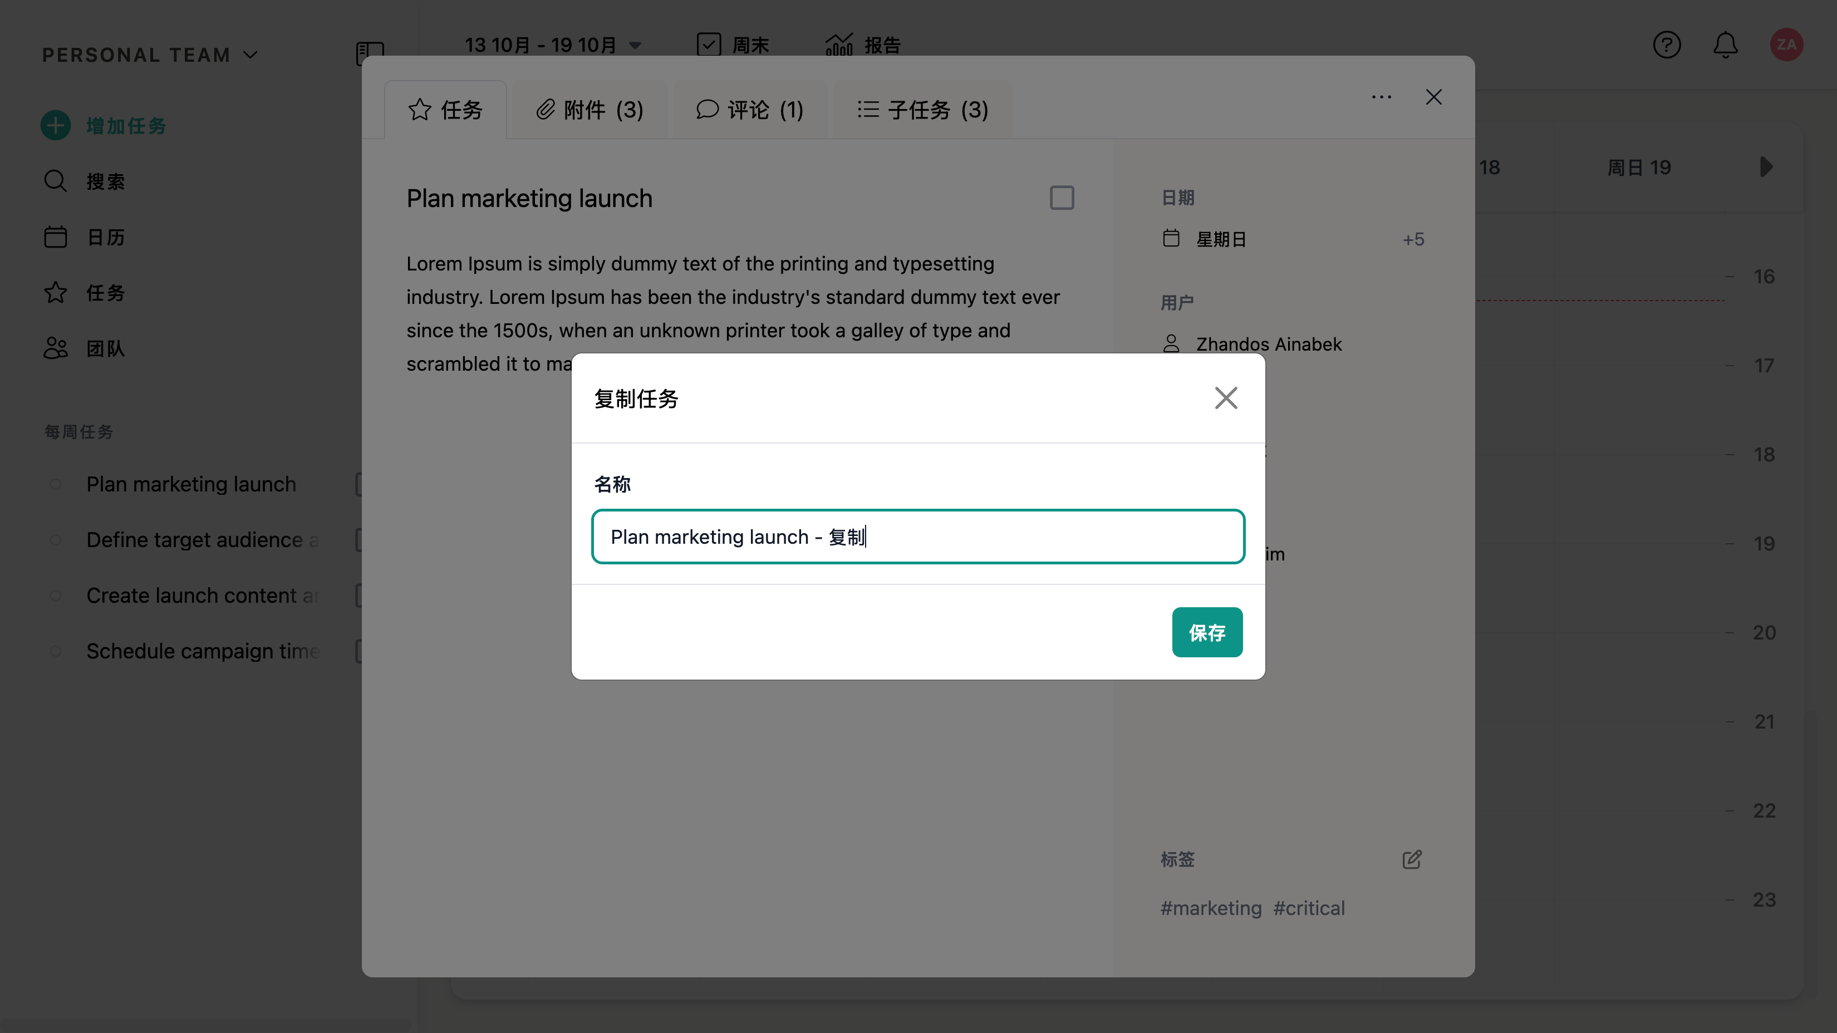
Task: Toggle the weekend (周末) checkbox
Action: [709, 44]
